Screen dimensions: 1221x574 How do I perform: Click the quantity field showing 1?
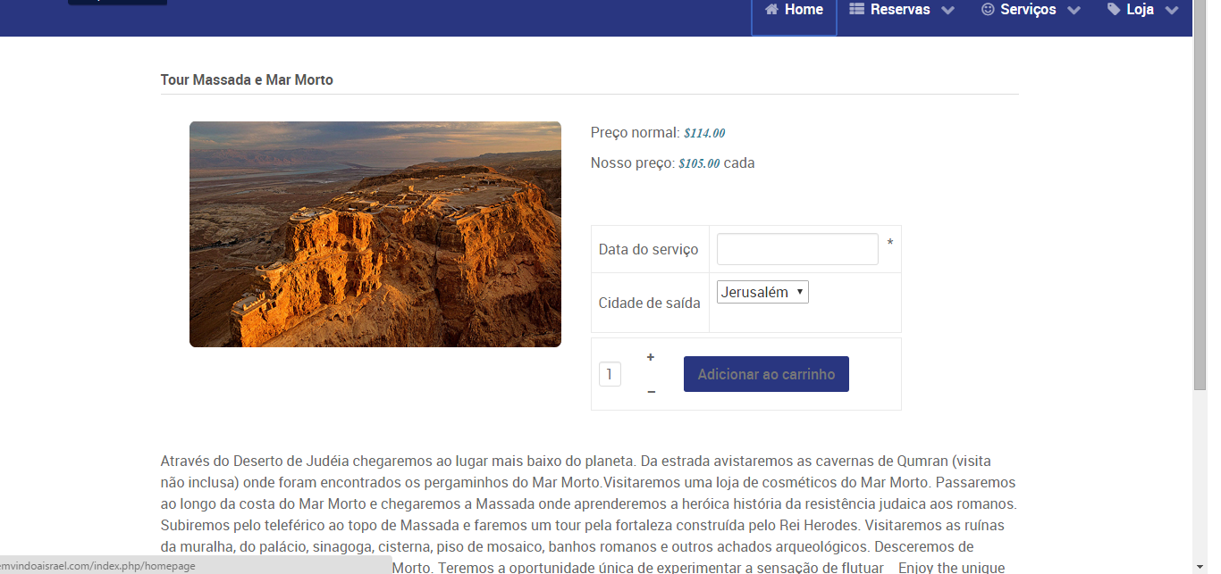click(610, 374)
